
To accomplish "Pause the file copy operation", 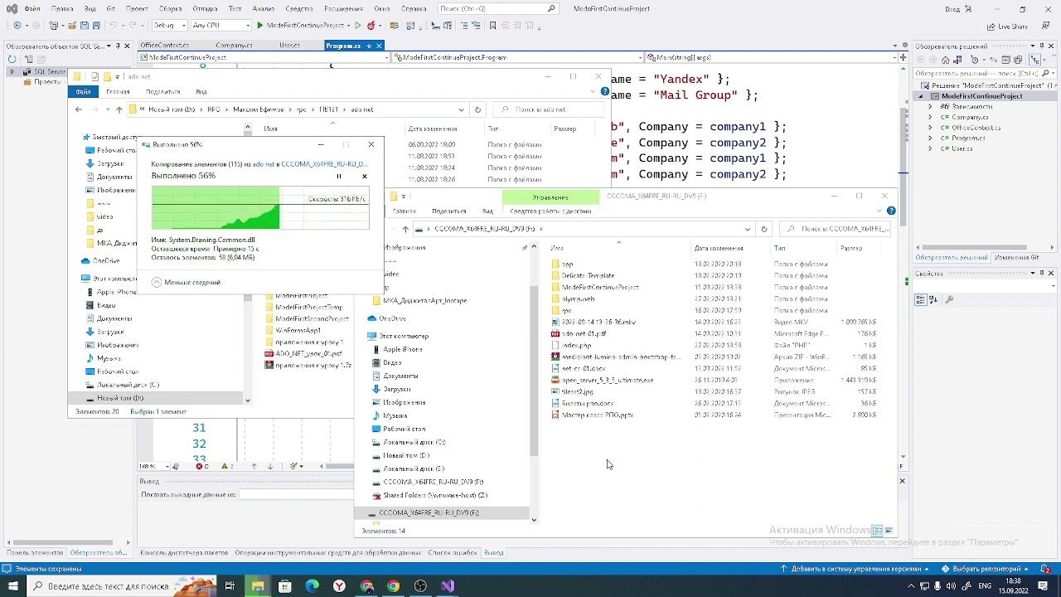I will pos(338,176).
